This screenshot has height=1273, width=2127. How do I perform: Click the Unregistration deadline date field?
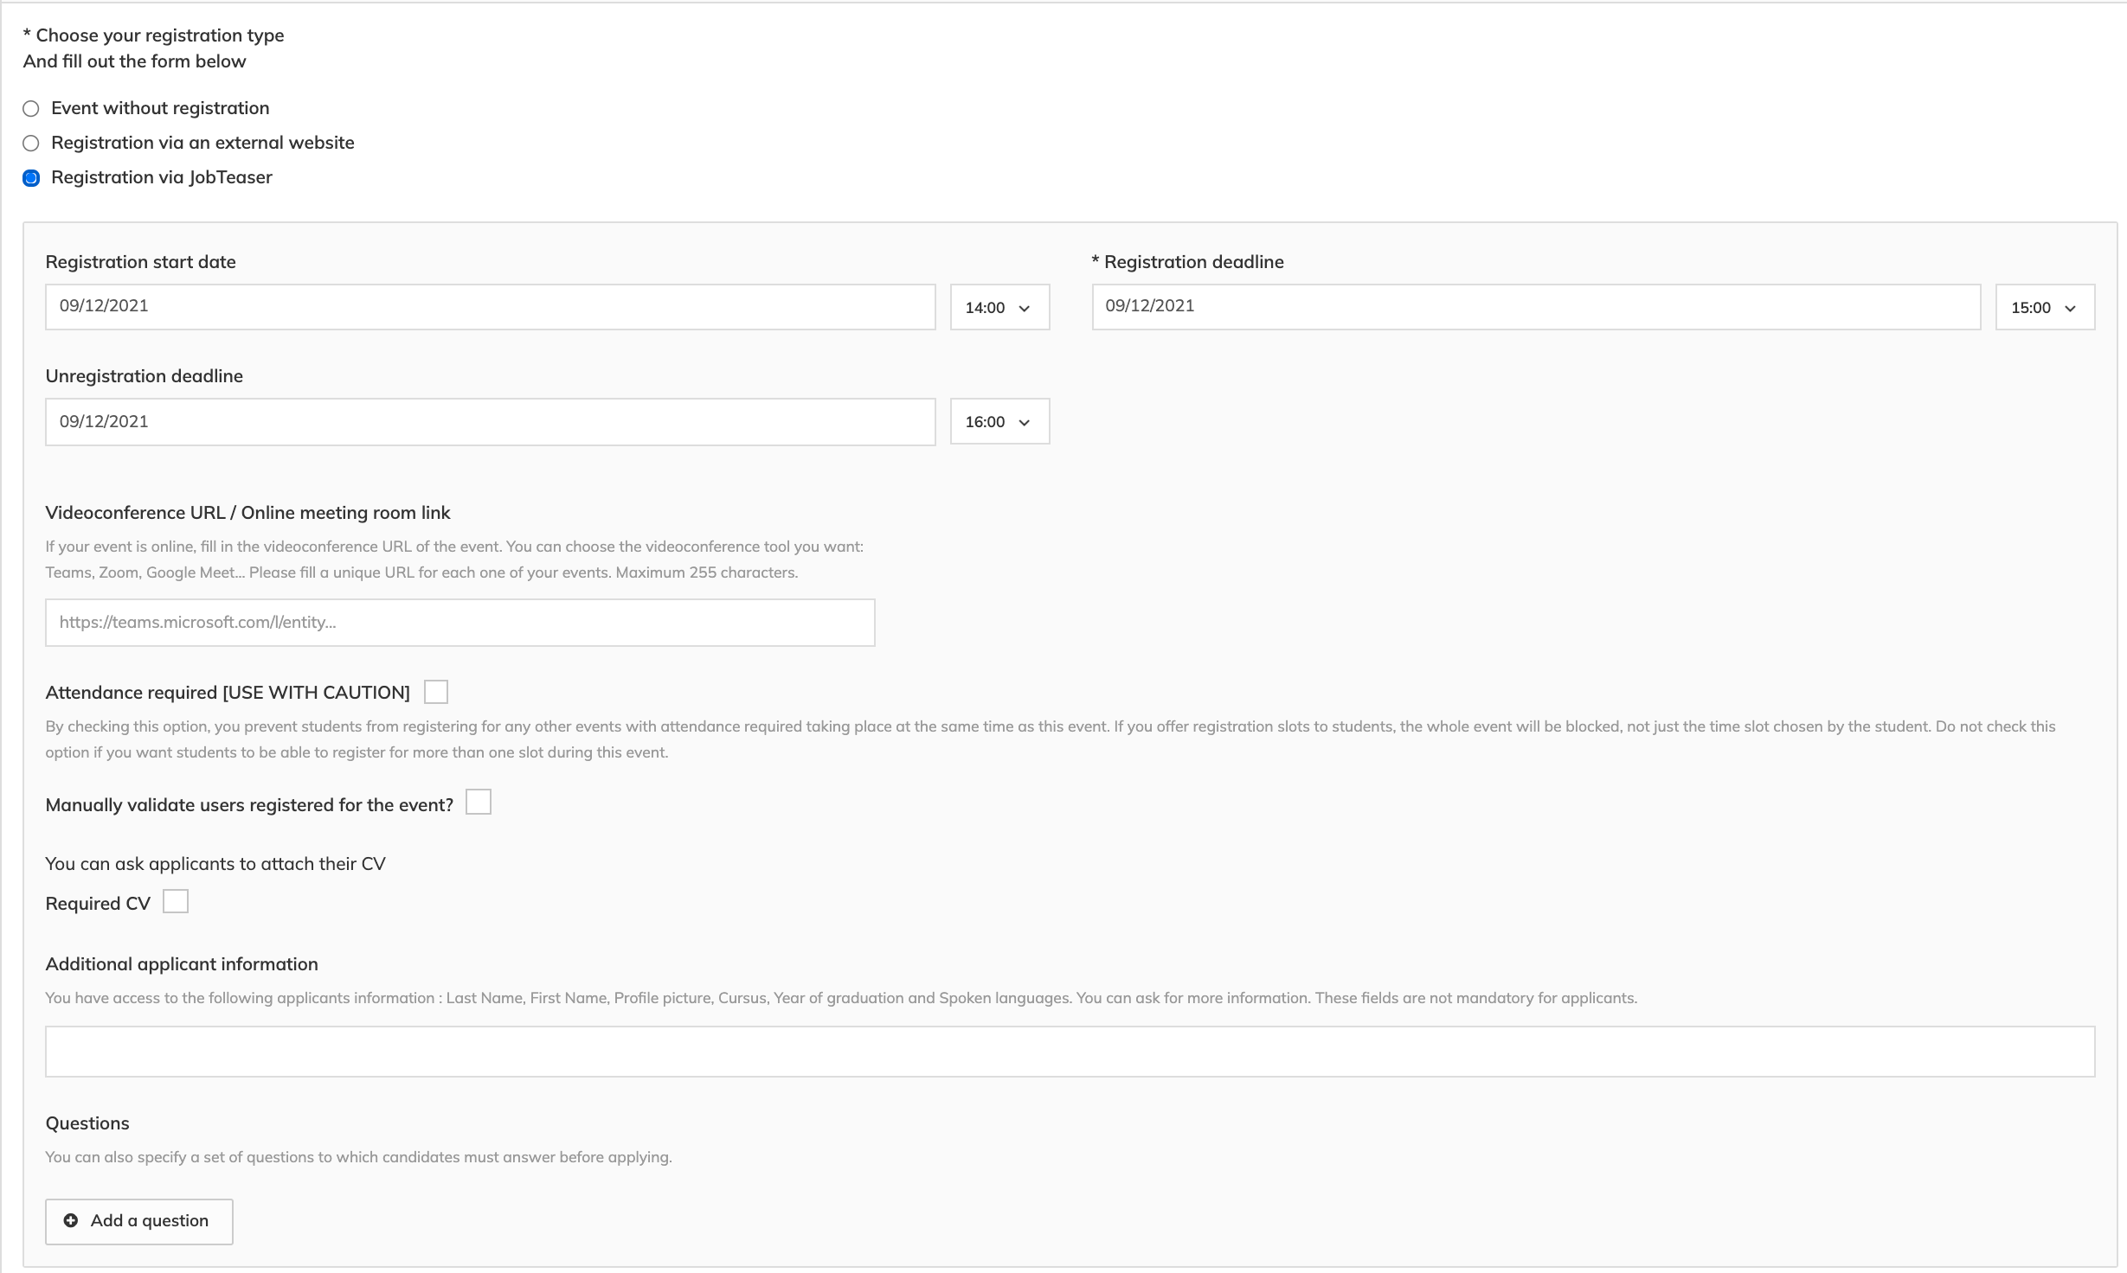tap(490, 422)
